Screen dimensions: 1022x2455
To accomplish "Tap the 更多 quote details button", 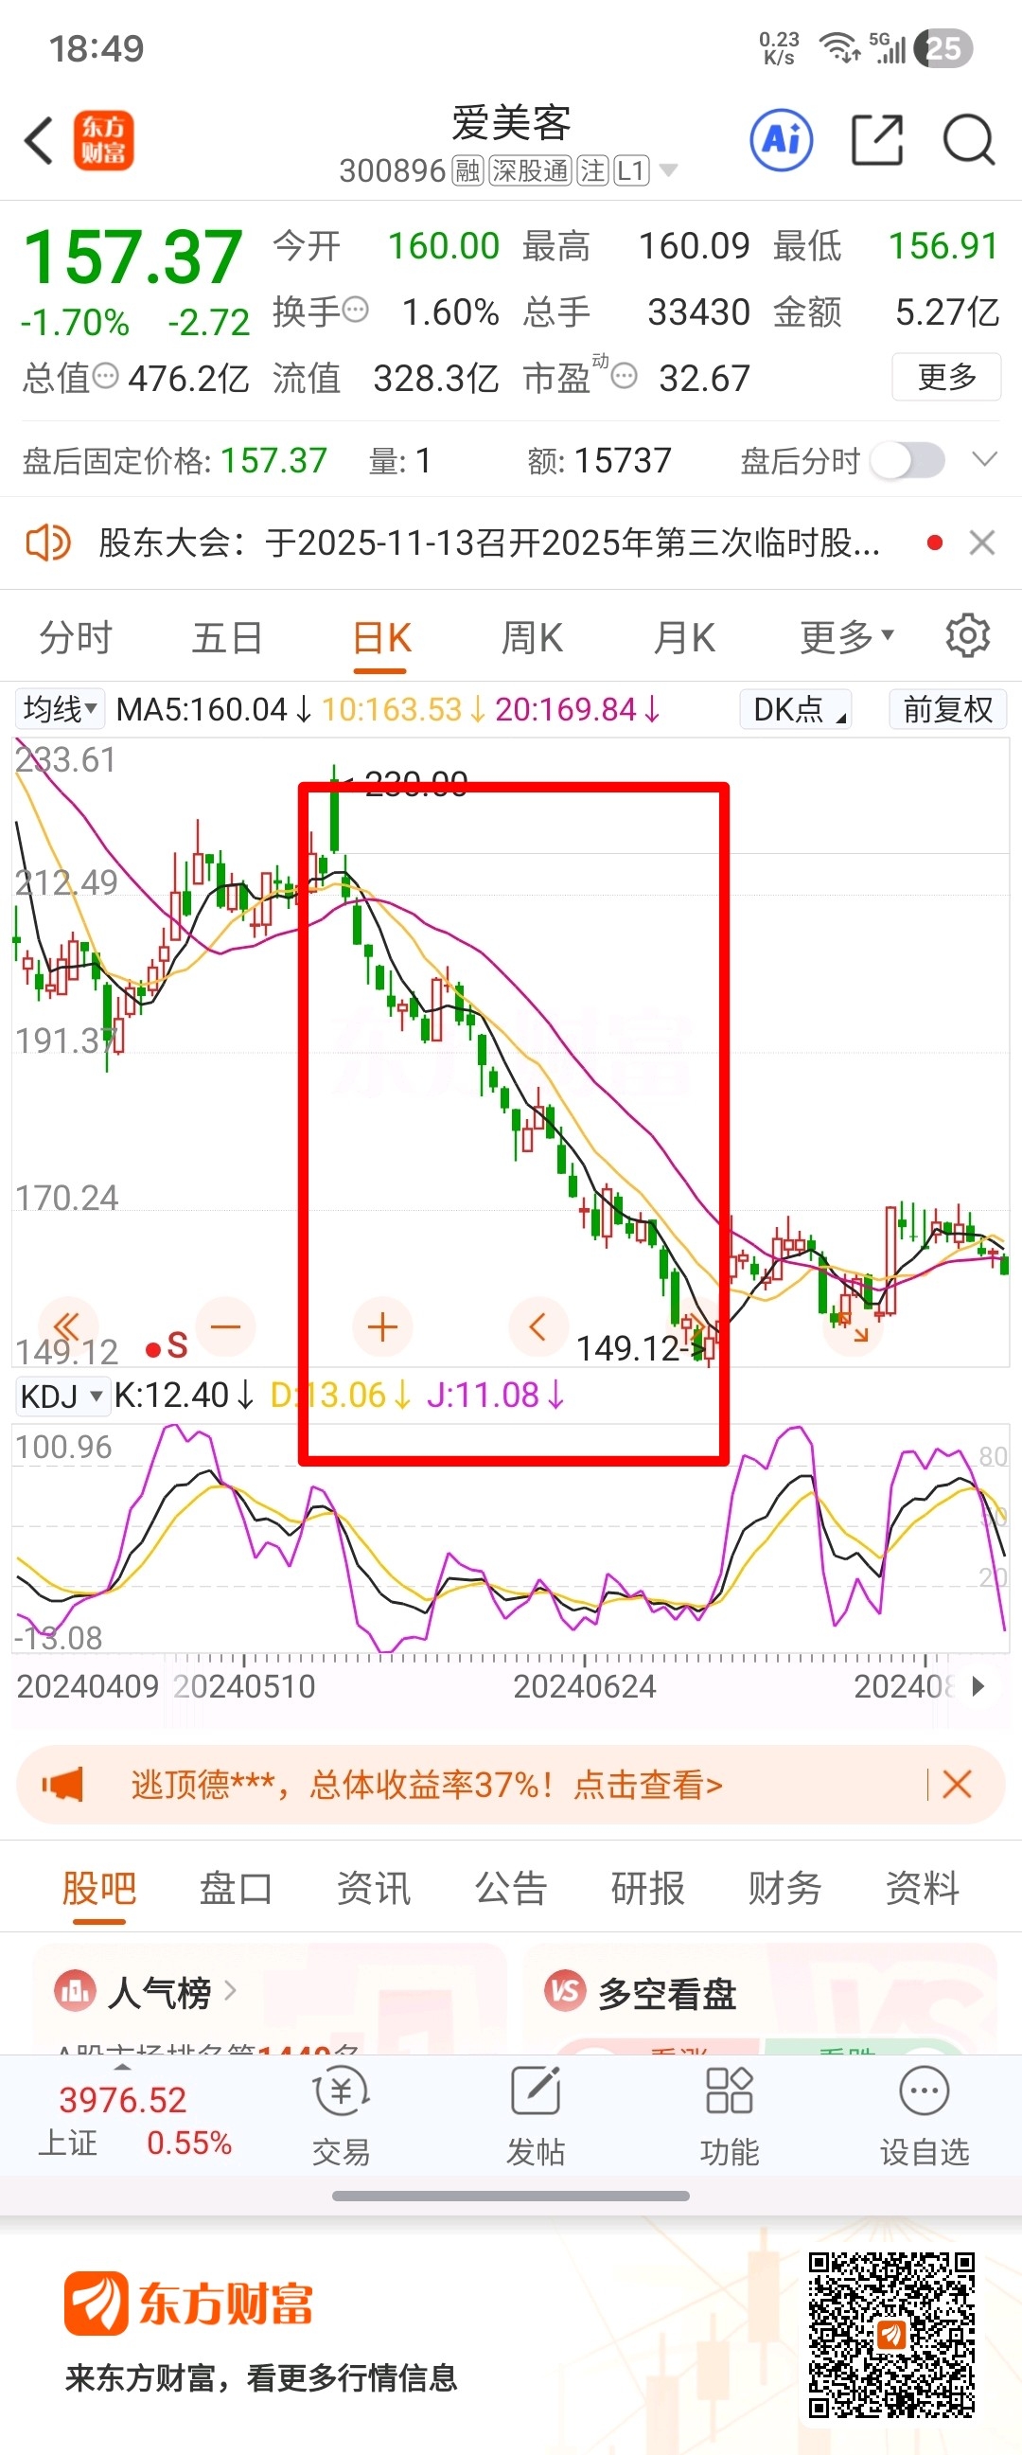I will pos(946,378).
